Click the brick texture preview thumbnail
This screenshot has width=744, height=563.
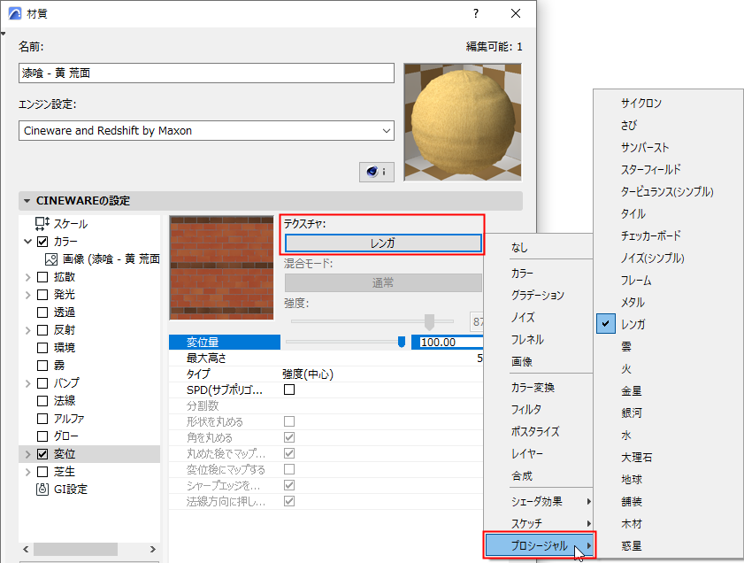221,267
